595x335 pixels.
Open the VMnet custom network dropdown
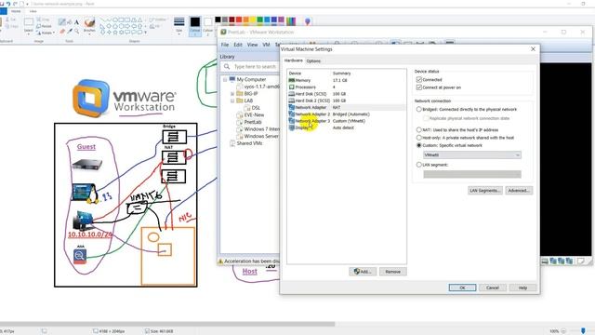coord(472,155)
